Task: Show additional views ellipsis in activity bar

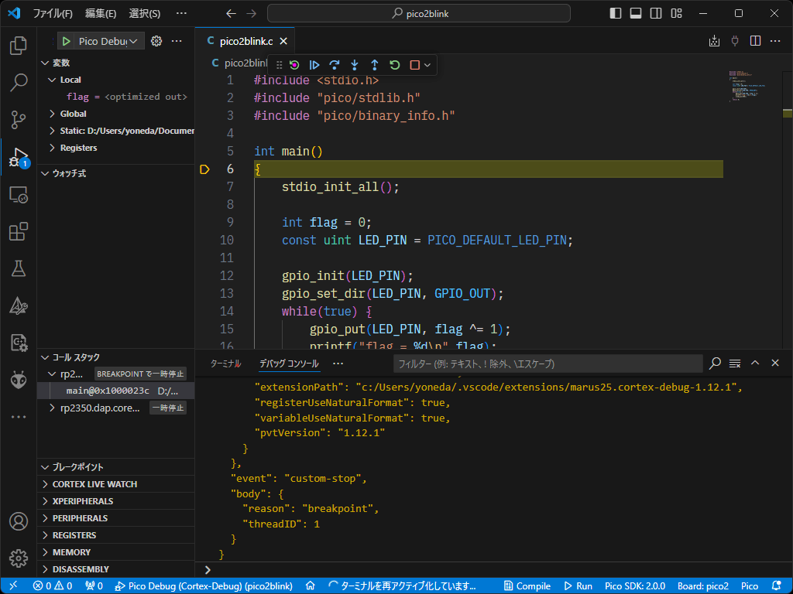Action: tap(19, 417)
